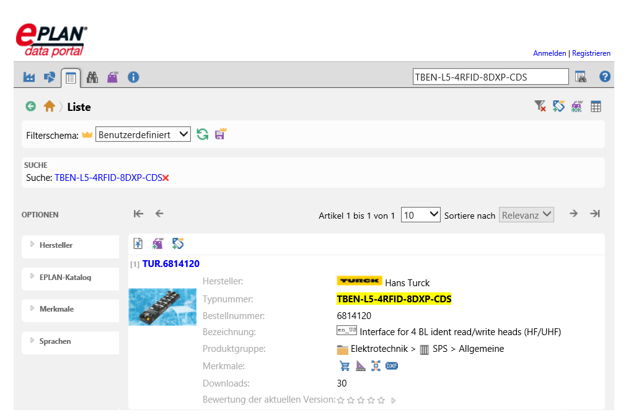Screen dimensions: 631x420
Task: Switch to the list view tab
Action: pos(71,77)
